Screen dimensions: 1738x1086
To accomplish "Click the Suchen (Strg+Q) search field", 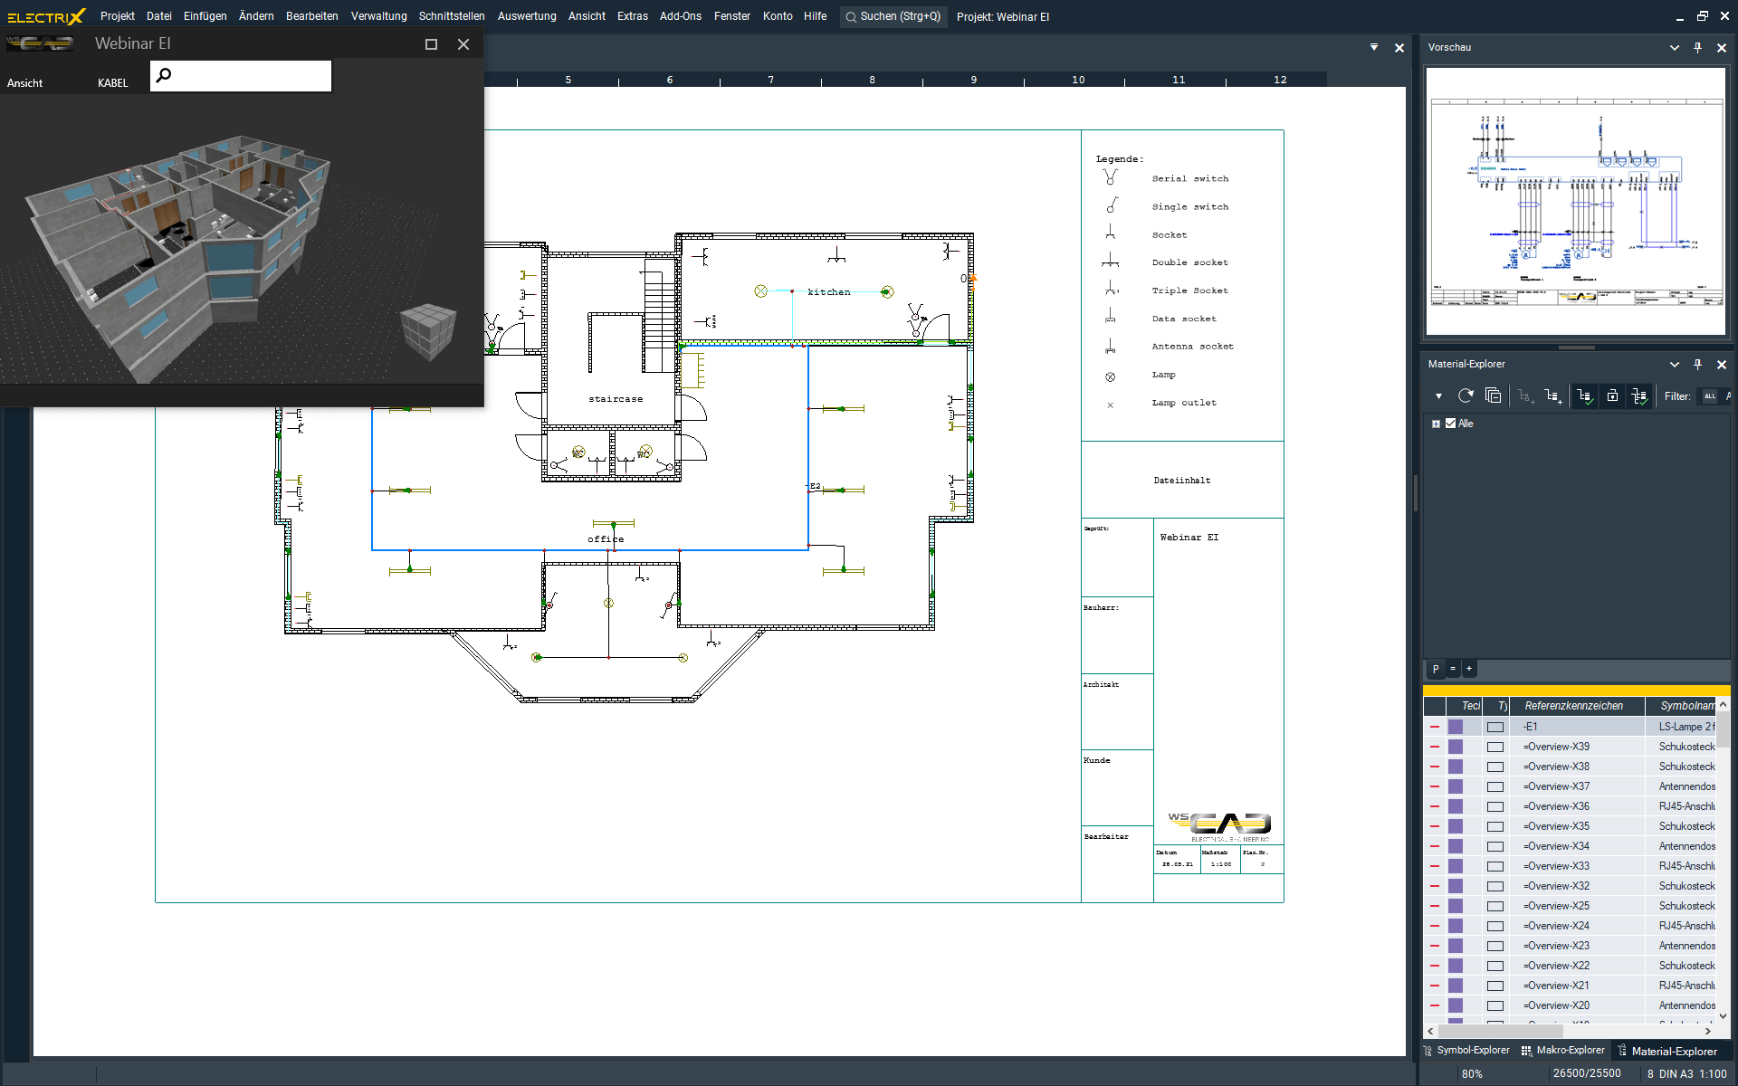I will tap(893, 16).
